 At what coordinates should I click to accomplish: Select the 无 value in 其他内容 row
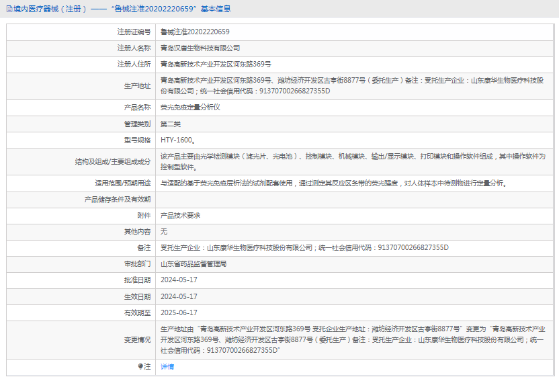pyautogui.click(x=164, y=232)
